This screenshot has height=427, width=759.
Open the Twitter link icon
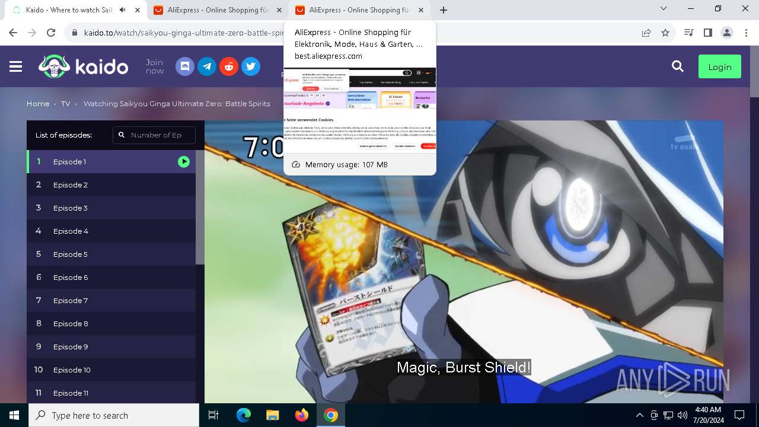click(251, 66)
